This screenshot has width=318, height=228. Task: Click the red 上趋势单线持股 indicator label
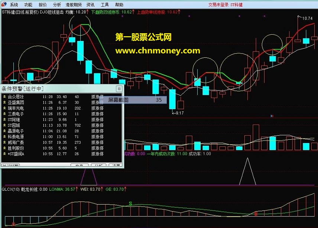click(159, 12)
